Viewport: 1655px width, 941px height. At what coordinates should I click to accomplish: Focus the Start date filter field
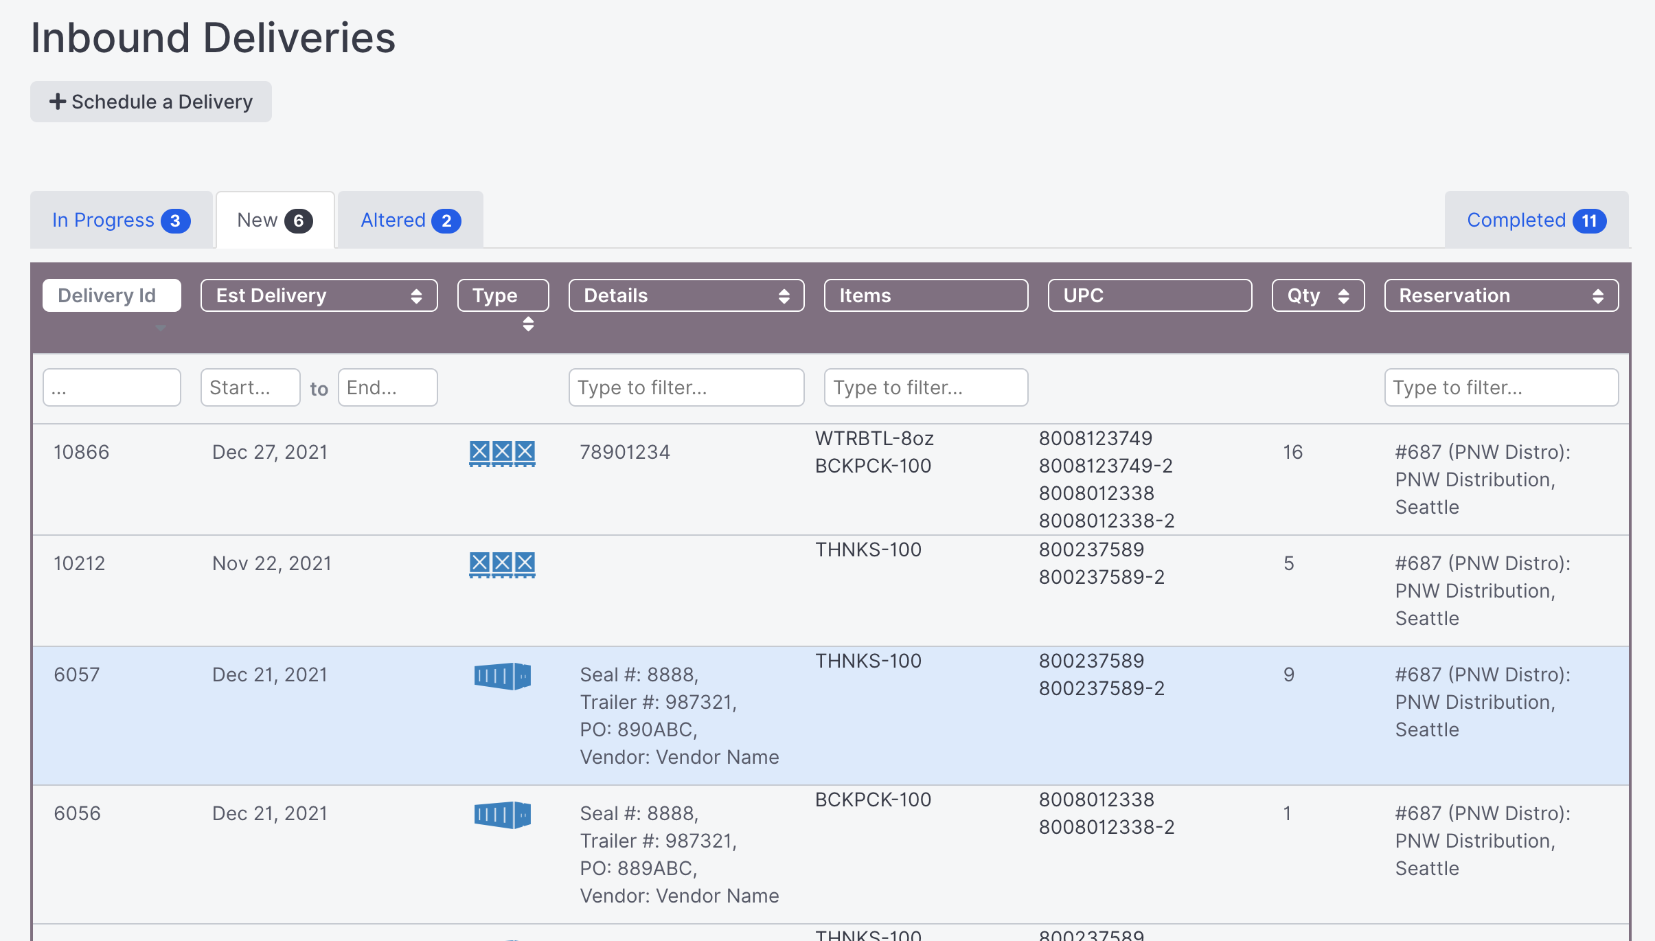coord(250,387)
